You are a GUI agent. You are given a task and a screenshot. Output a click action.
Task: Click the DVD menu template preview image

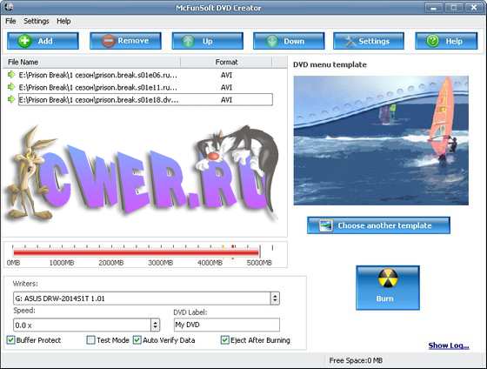pyautogui.click(x=381, y=140)
